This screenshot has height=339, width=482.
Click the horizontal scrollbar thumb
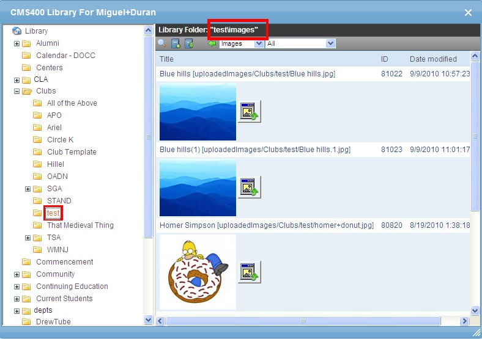click(303, 321)
